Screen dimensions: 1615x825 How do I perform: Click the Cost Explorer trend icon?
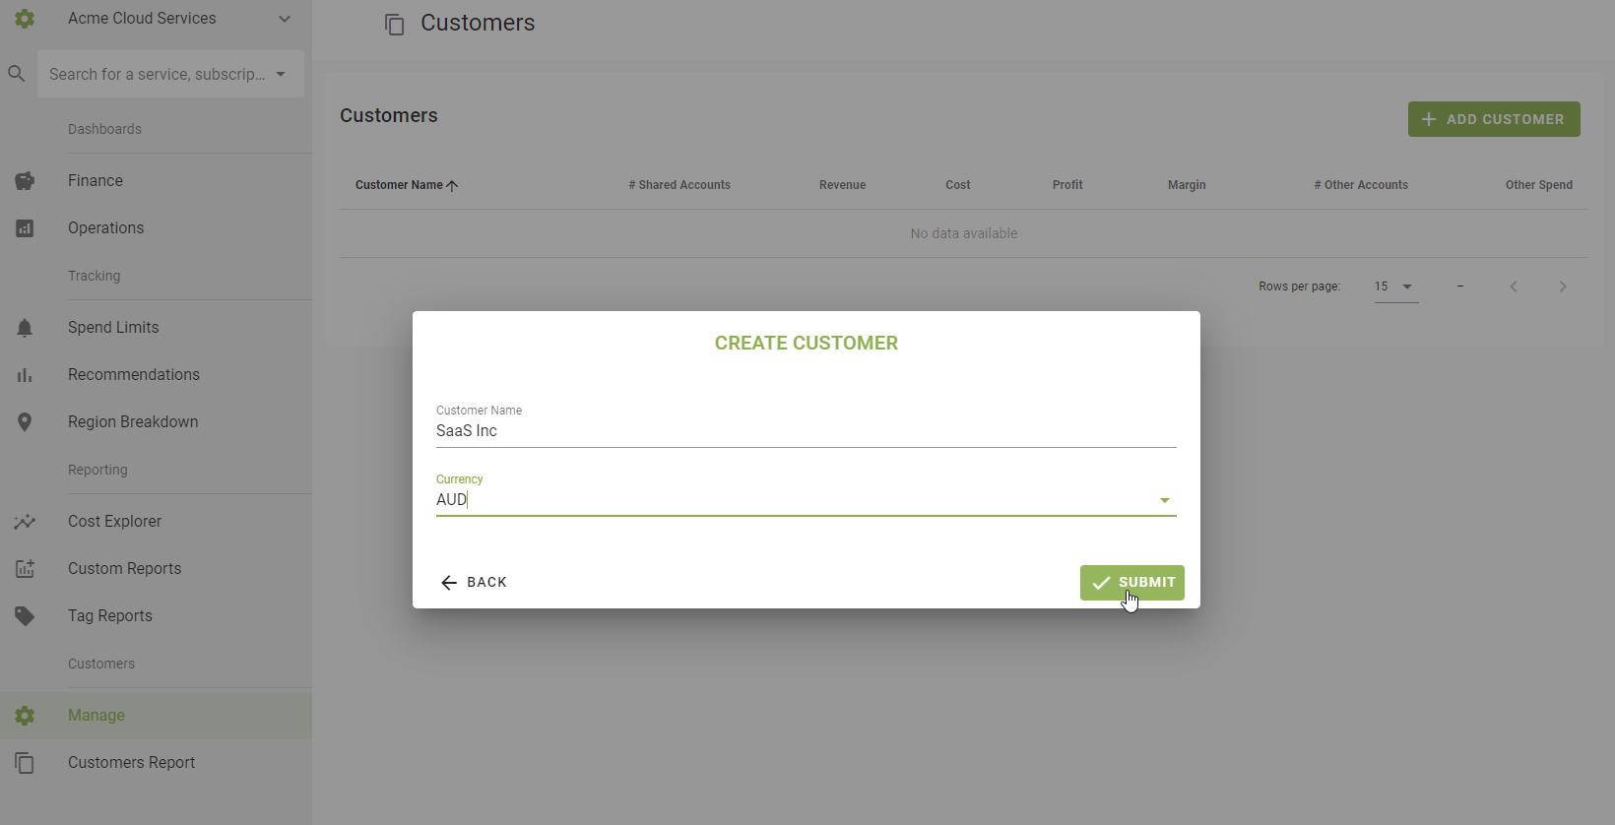(x=25, y=522)
